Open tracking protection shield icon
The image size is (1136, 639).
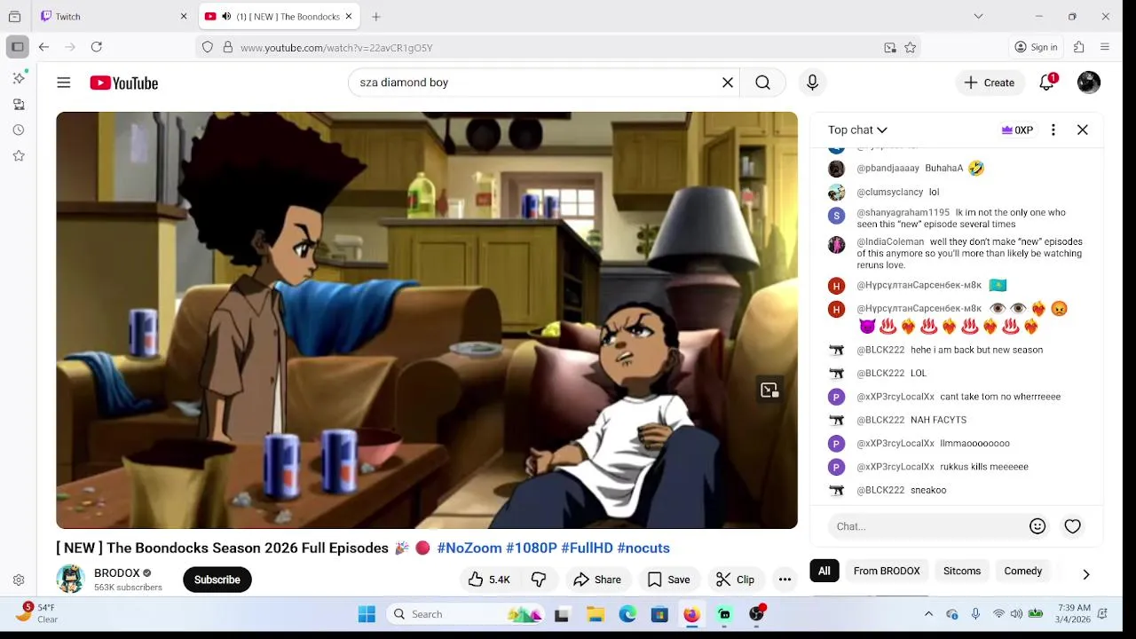coord(208,48)
